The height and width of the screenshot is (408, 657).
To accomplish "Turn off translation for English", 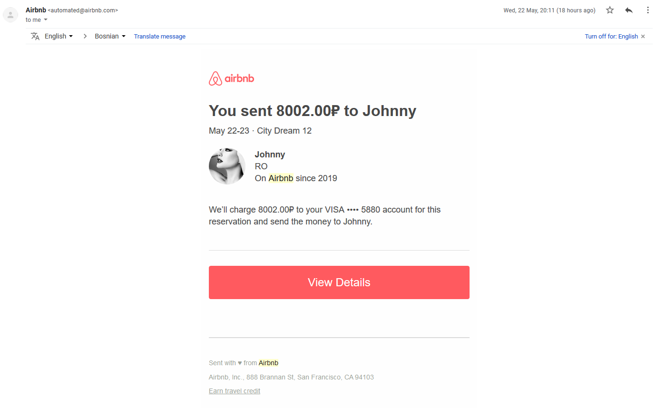I will pos(611,37).
